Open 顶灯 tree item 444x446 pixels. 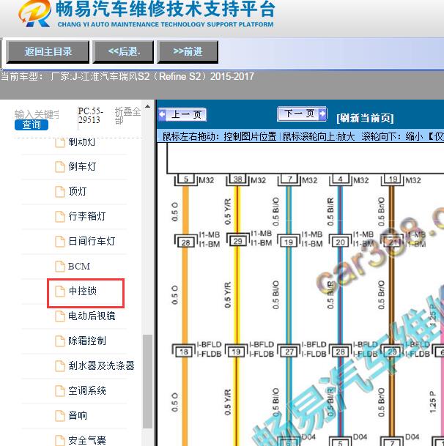coord(78,191)
